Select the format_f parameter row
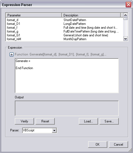Image resolution: width=133 pixels, height=153 pixels. click(65, 28)
